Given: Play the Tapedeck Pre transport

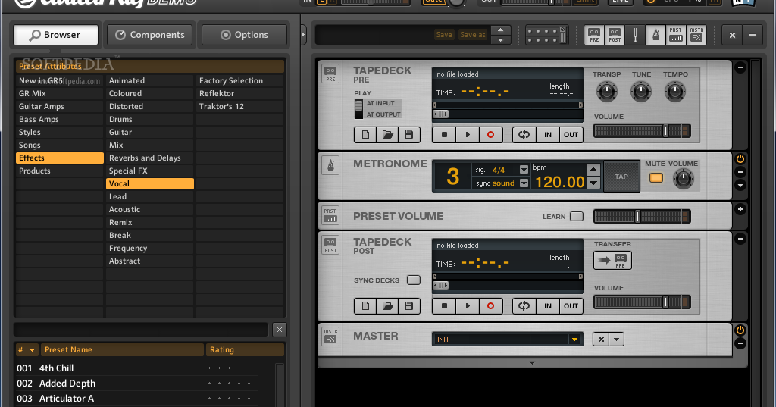Looking at the screenshot, I should point(468,135).
